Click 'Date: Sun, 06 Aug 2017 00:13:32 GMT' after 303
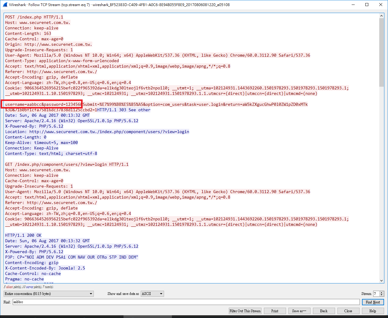Viewport: 388px width, 318px height. [x=48, y=115]
